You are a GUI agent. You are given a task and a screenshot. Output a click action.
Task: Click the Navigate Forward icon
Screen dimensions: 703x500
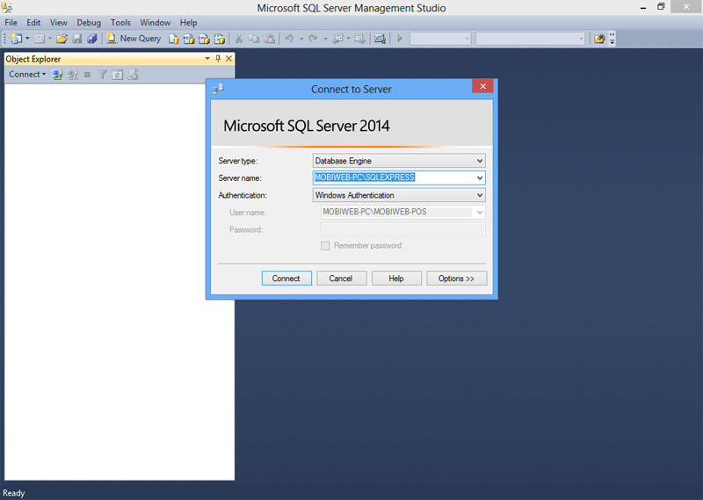359,39
